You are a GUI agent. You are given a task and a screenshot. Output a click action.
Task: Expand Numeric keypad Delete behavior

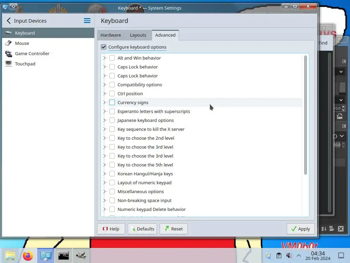(104, 209)
